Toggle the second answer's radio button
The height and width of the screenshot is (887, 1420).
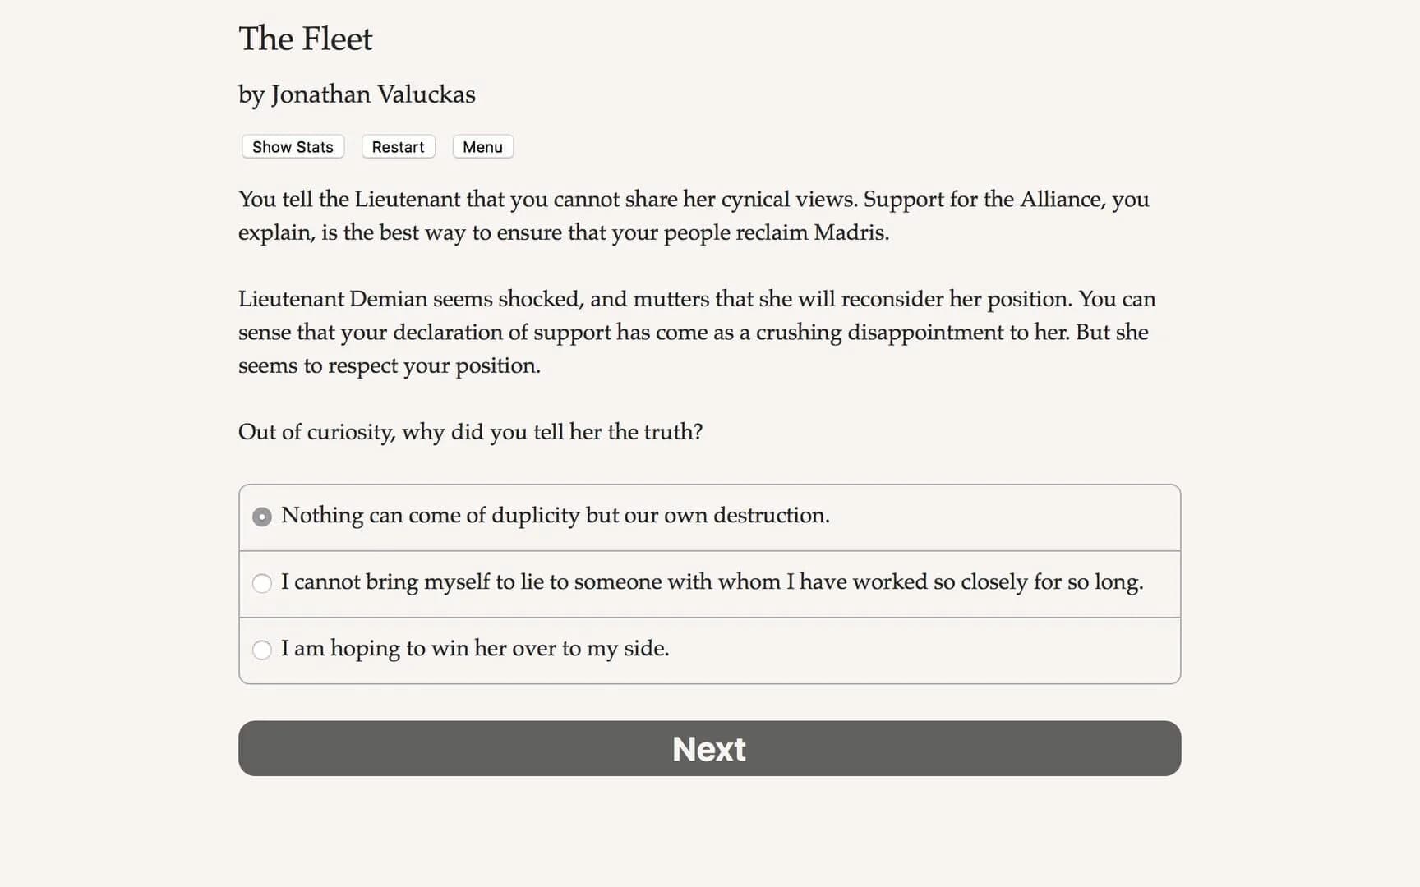tap(262, 583)
